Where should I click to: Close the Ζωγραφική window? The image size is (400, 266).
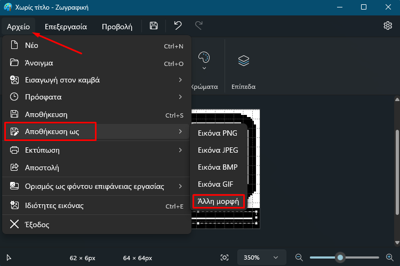388,7
